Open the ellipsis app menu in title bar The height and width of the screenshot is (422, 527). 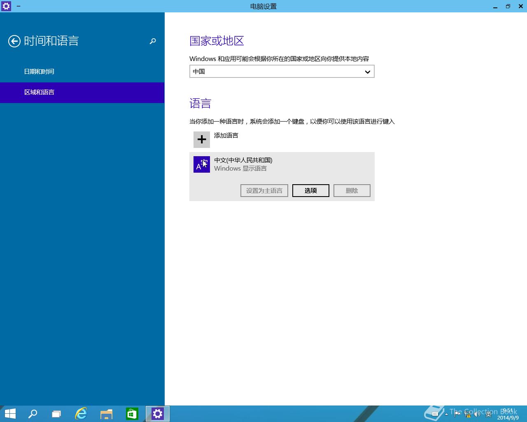coord(19,6)
